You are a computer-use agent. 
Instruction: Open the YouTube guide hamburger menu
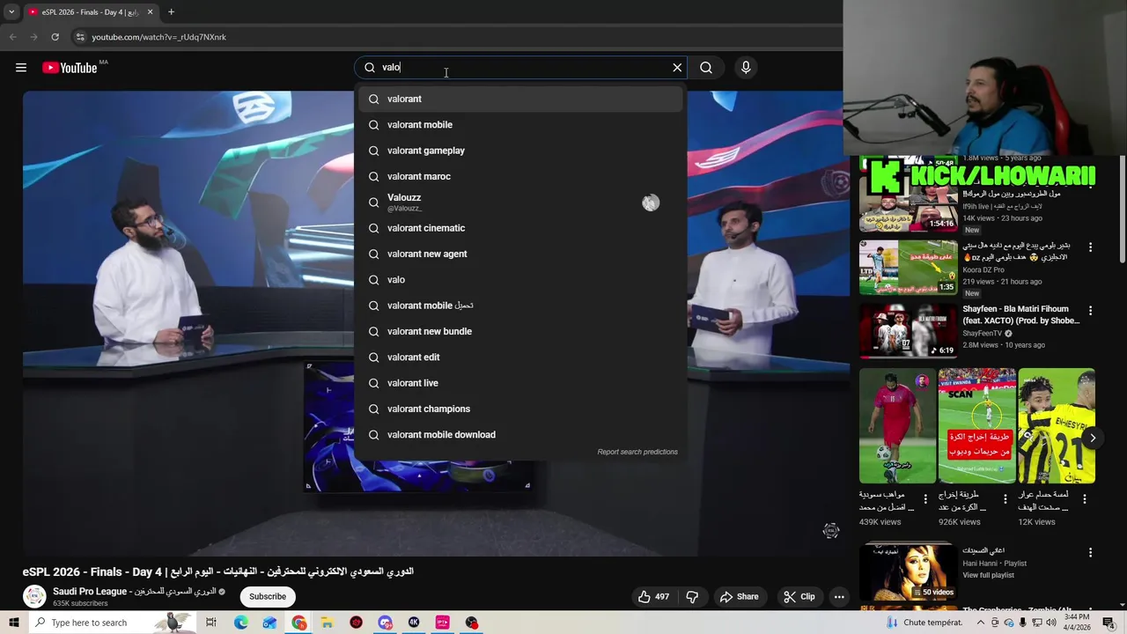point(21,68)
